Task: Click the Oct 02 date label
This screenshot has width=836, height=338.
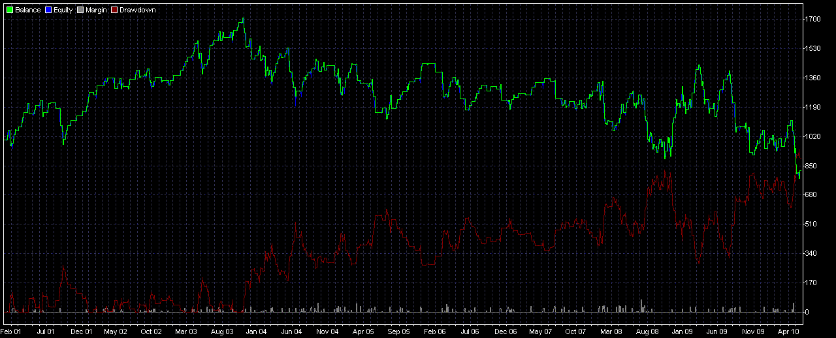Action: point(151,331)
